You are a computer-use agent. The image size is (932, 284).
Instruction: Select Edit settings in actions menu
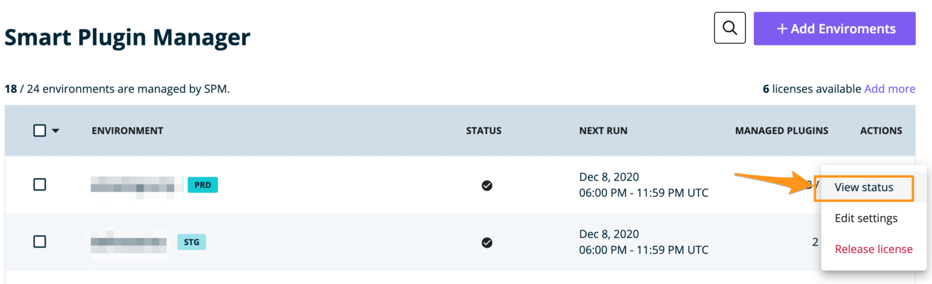pos(866,218)
